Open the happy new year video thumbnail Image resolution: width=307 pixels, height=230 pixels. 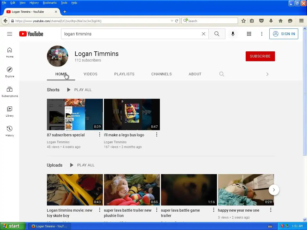click(x=246, y=190)
